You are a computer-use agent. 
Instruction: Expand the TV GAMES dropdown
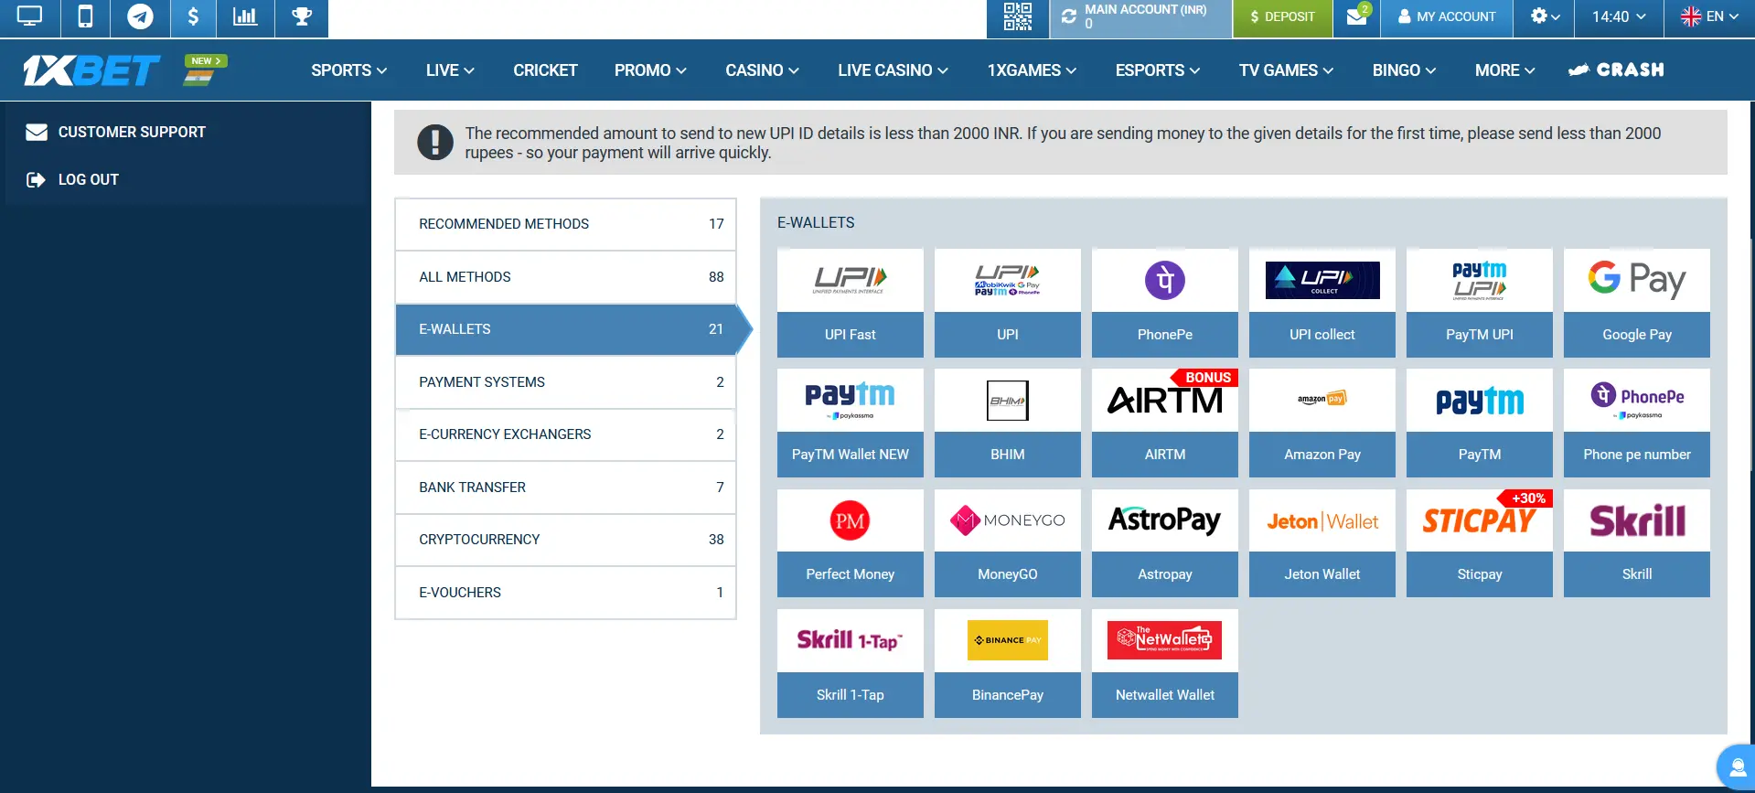pos(1286,70)
